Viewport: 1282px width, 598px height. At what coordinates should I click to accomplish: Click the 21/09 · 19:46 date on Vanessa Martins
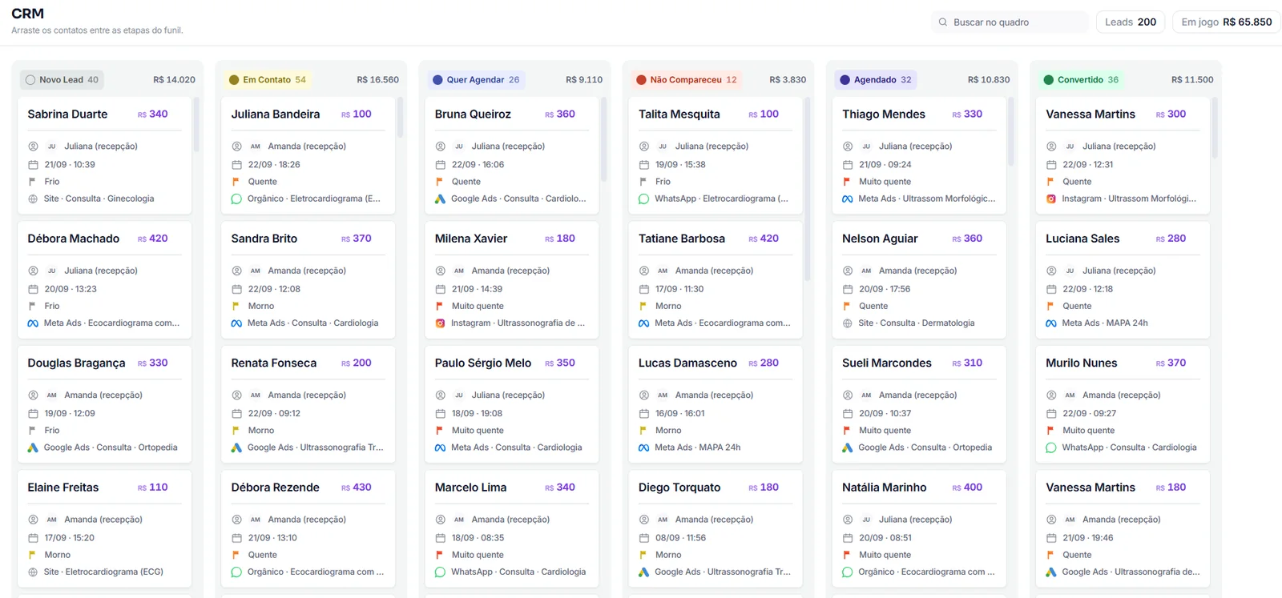click(1088, 538)
